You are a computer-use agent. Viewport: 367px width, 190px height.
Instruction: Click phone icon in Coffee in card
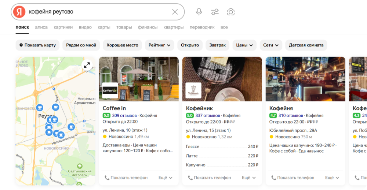[x=107, y=178]
